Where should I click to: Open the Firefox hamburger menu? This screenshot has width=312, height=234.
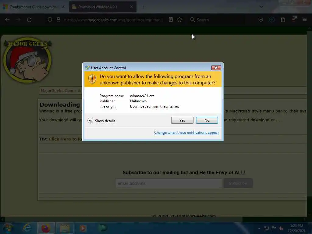coord(304,20)
